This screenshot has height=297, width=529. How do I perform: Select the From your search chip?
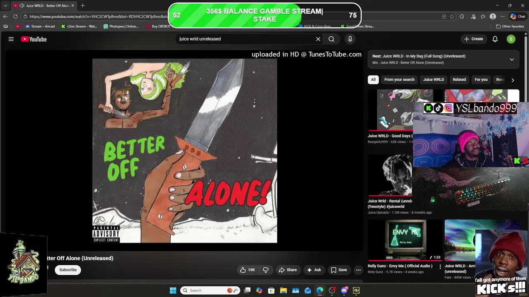coord(399,80)
